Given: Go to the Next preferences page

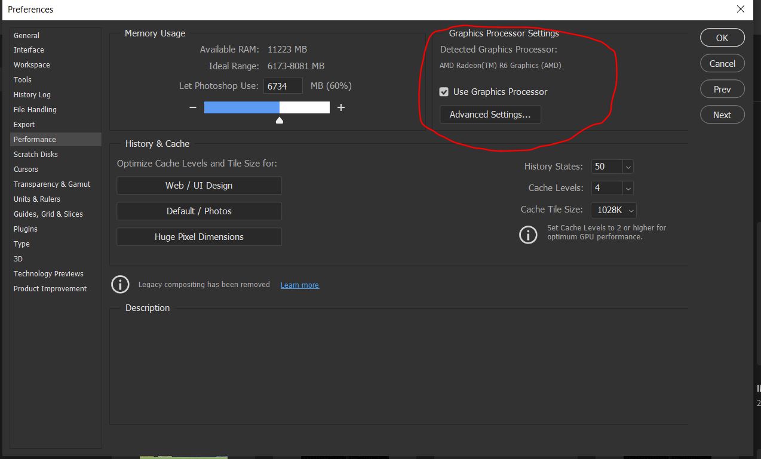Looking at the screenshot, I should click(722, 114).
